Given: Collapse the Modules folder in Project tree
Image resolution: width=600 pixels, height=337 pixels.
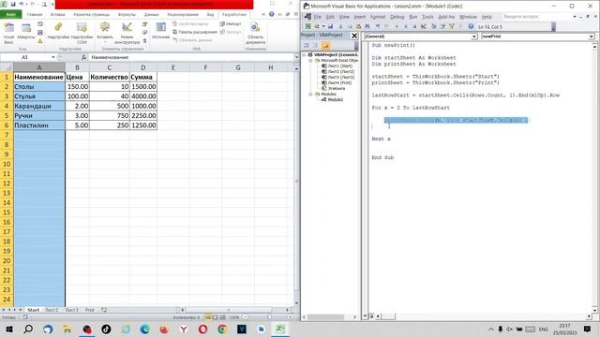Looking at the screenshot, I should click(310, 94).
